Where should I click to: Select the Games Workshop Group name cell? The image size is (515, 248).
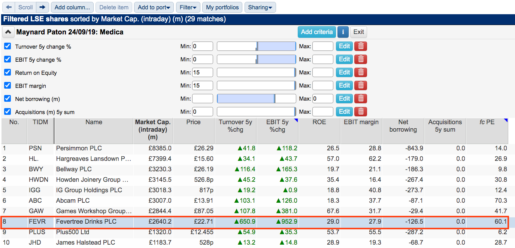[94, 211]
